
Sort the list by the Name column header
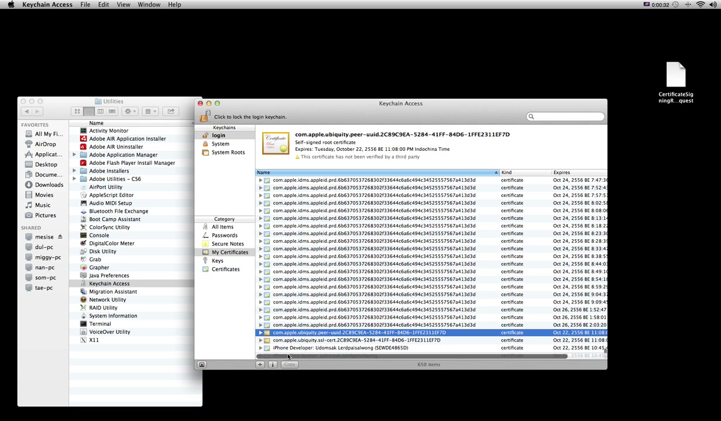tap(377, 172)
